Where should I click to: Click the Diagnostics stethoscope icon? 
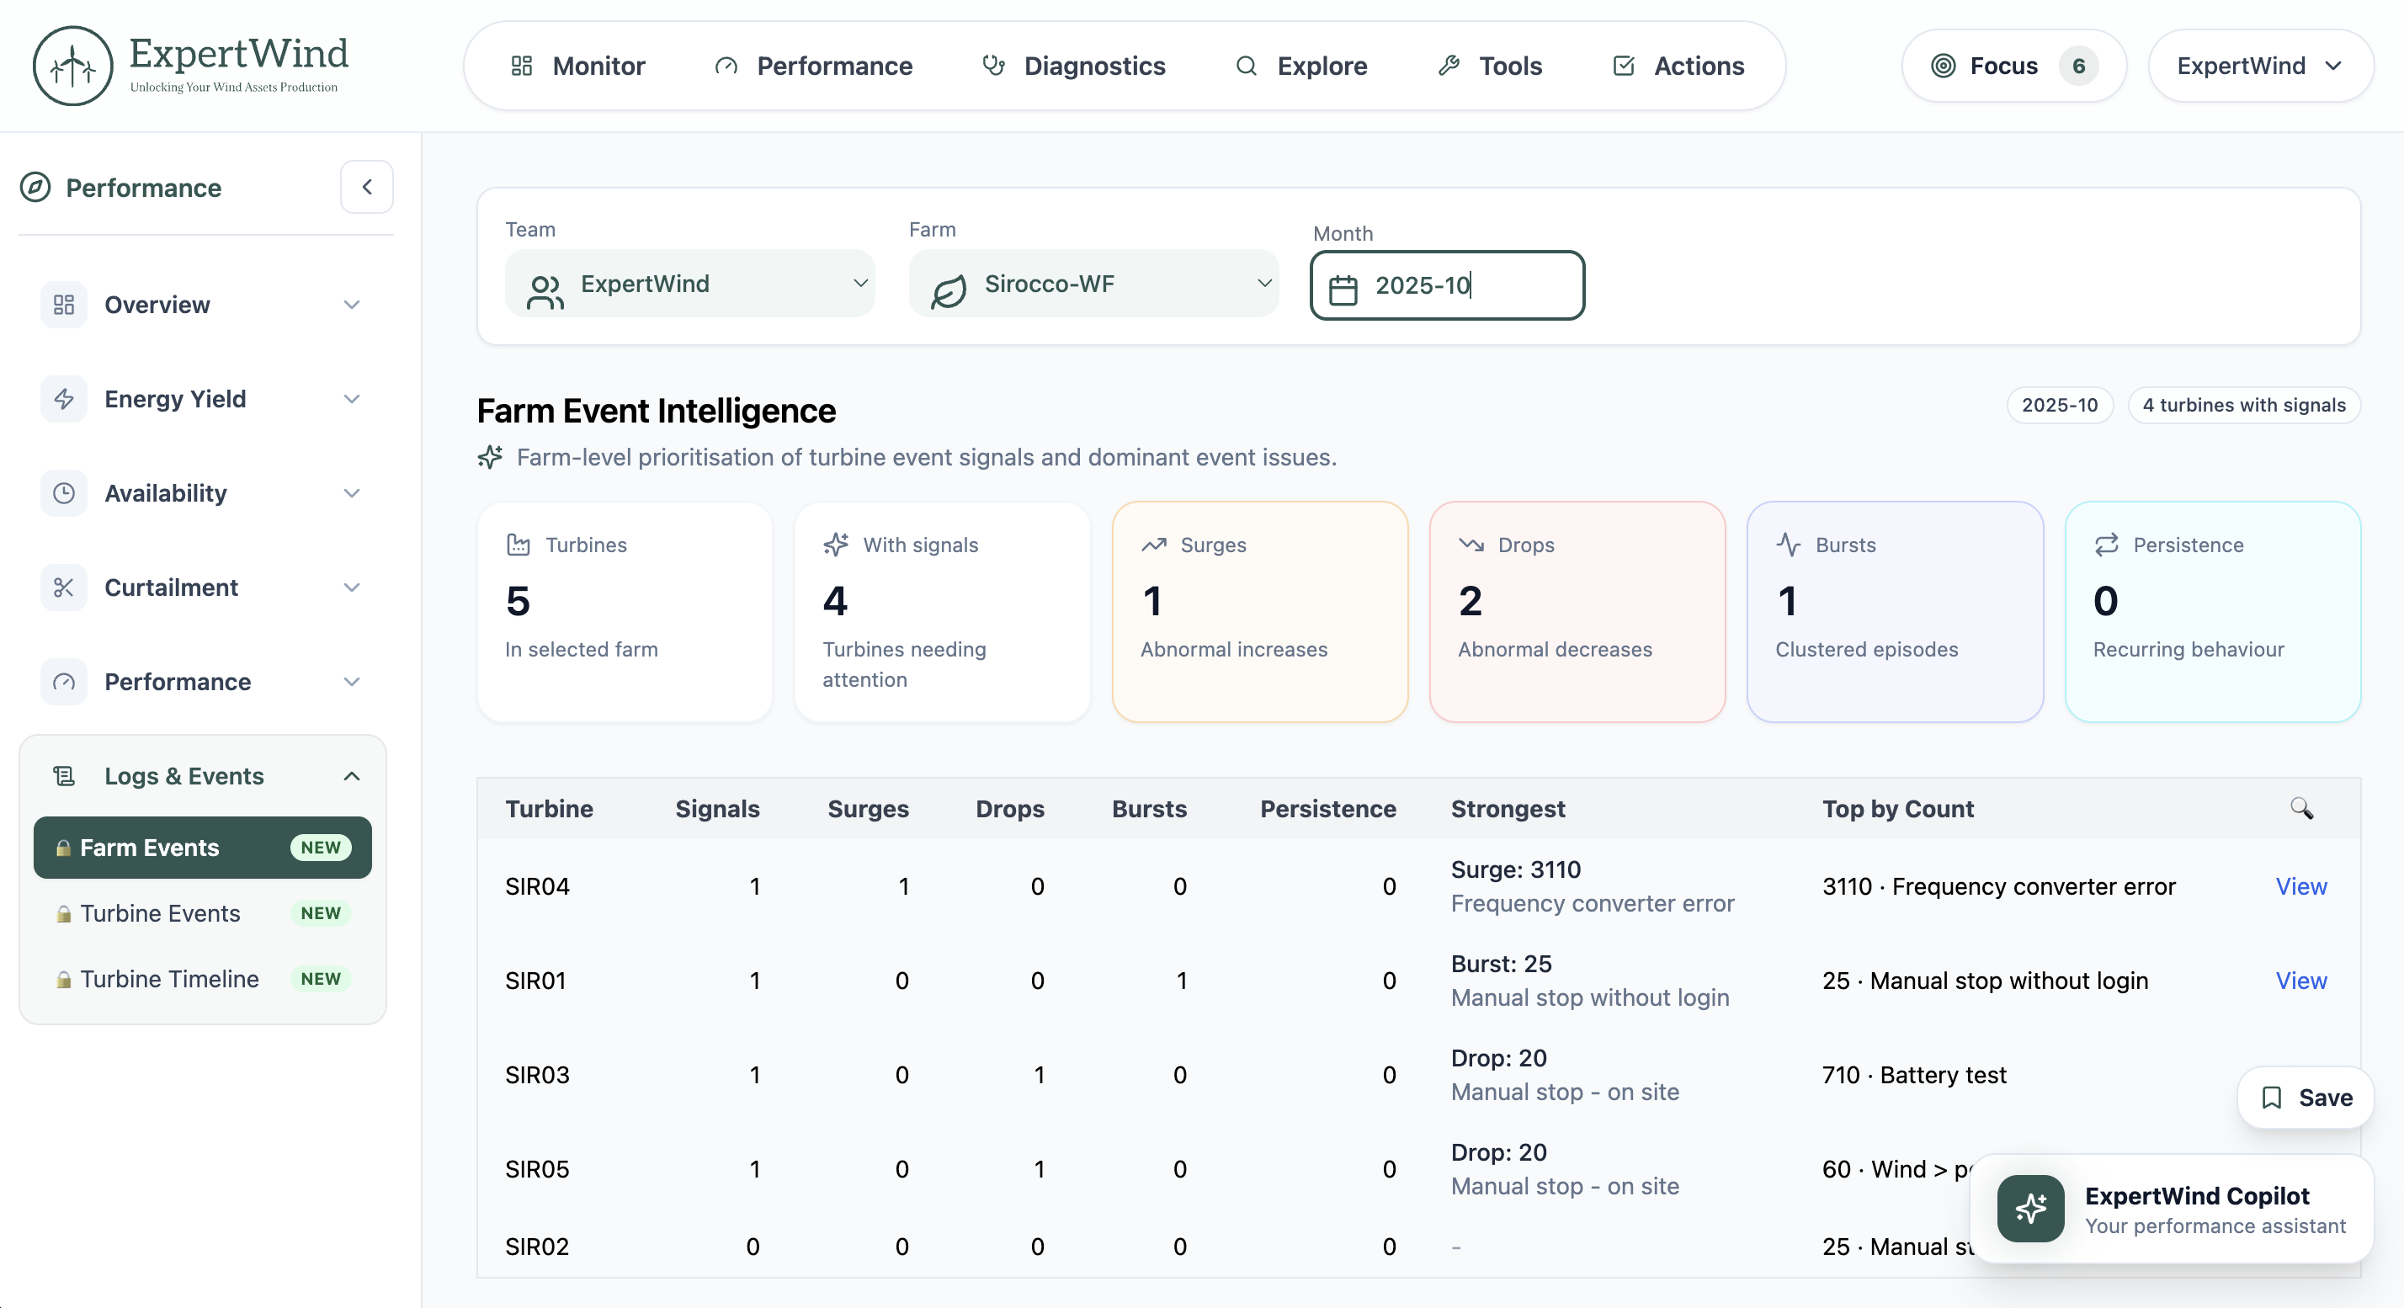[994, 66]
